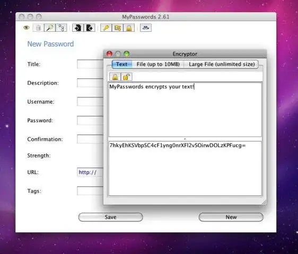Image resolution: width=298 pixels, height=254 pixels.
Task: Click the encrypted text '7hkyEhKSVbpSC4cF1yng0nrXFl2vSOirwDOLzKPFucg='
Action: (178, 146)
